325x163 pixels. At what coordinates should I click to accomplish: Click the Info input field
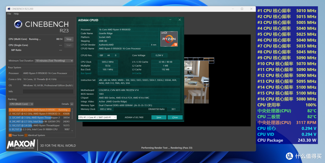tap(48, 91)
